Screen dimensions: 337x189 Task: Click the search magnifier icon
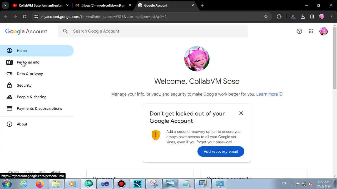(x=66, y=31)
